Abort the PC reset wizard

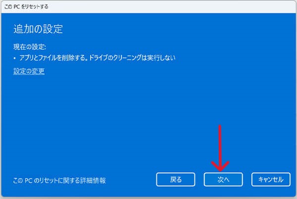(271, 179)
